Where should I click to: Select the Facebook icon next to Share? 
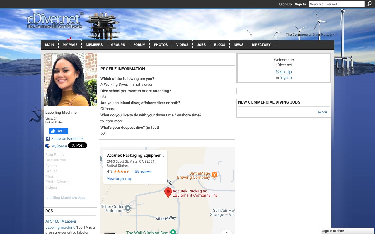coord(47,139)
